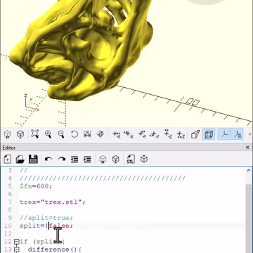The height and width of the screenshot is (253, 253).
Task: Click the Preview icon in the viewer toolbar
Action: (x=8, y=135)
